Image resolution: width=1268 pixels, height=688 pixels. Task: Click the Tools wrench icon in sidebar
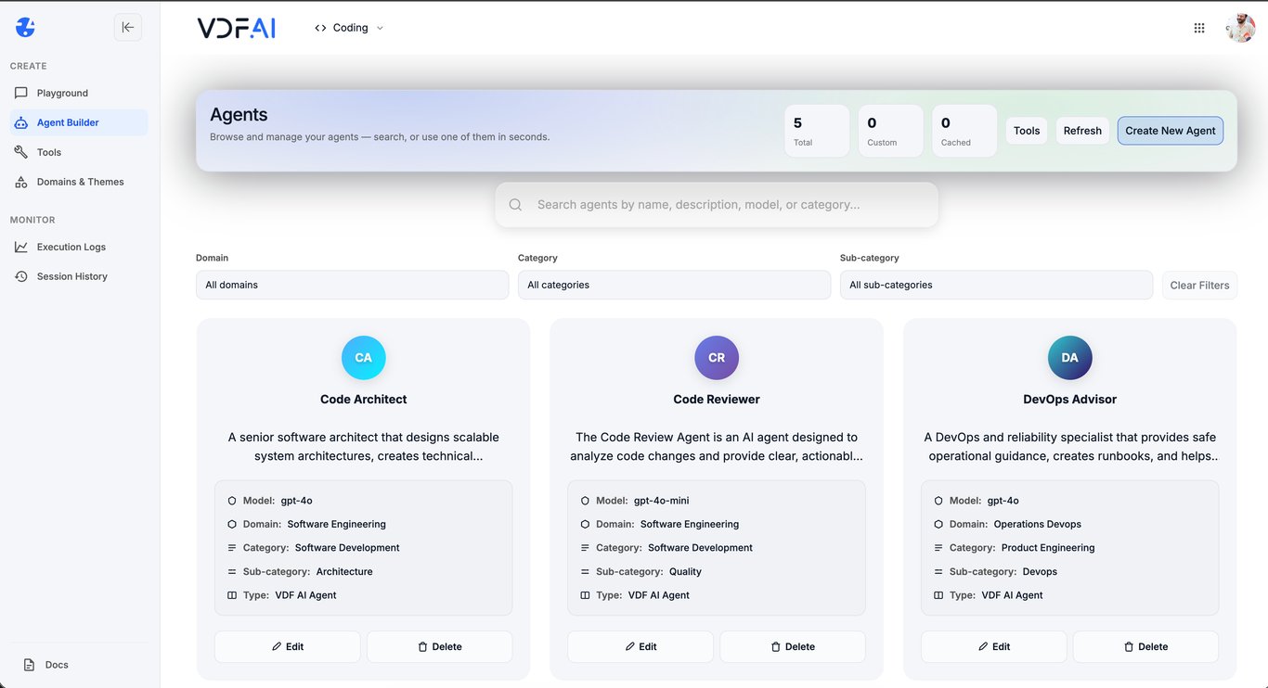pos(21,151)
